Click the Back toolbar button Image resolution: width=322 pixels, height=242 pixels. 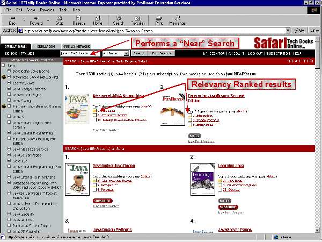coord(13,20)
